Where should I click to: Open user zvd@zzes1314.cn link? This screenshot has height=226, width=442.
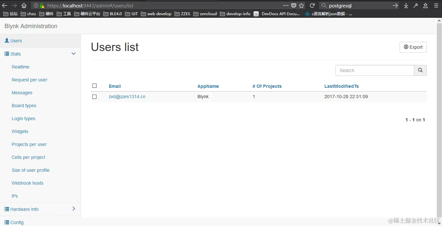[x=127, y=97]
